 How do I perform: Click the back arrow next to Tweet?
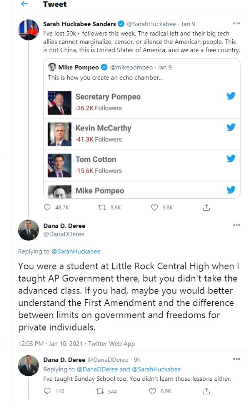point(25,4)
